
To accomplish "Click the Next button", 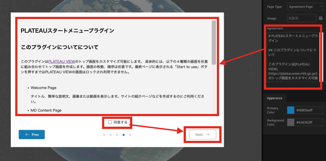I will (x=202, y=135).
